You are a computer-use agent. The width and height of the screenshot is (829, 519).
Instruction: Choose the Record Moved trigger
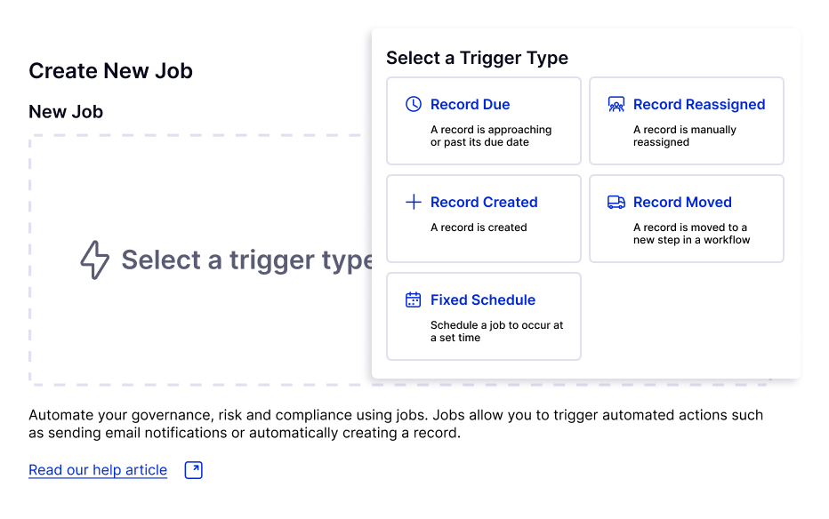tap(686, 219)
